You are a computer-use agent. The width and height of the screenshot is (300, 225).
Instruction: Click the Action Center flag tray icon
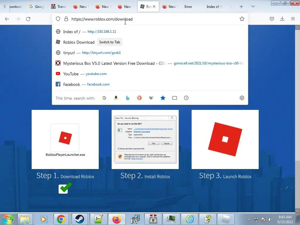click(263, 219)
